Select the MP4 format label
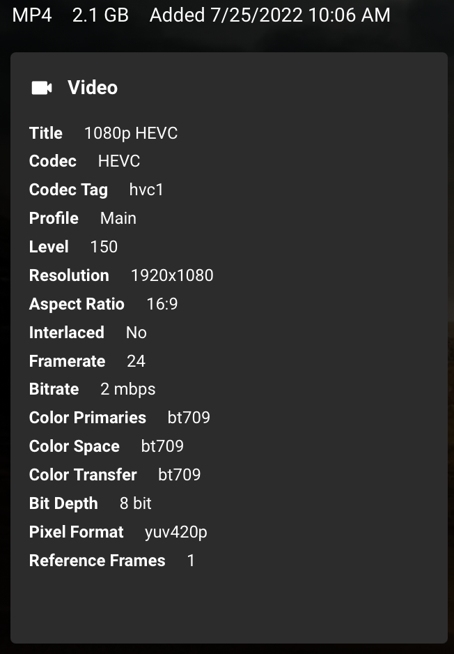 pyautogui.click(x=33, y=15)
